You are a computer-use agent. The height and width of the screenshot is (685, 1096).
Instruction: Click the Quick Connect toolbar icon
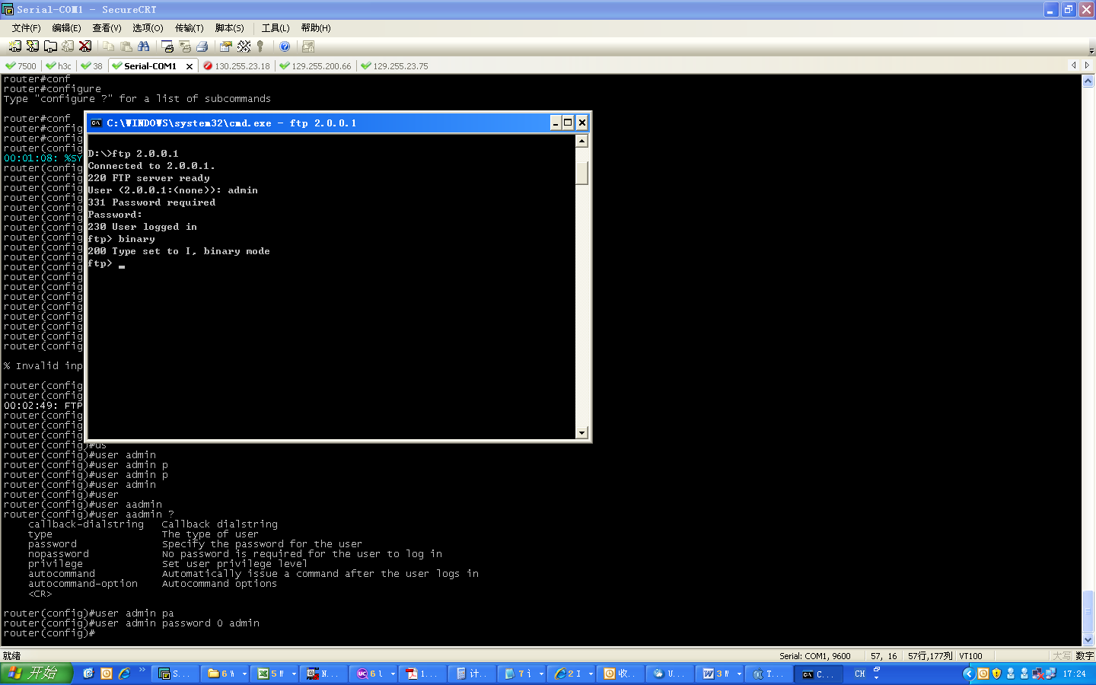[x=33, y=46]
